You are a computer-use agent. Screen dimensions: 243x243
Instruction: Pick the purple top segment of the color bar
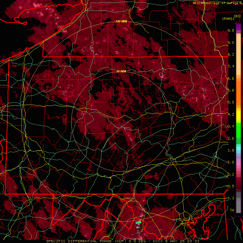coord(238,27)
